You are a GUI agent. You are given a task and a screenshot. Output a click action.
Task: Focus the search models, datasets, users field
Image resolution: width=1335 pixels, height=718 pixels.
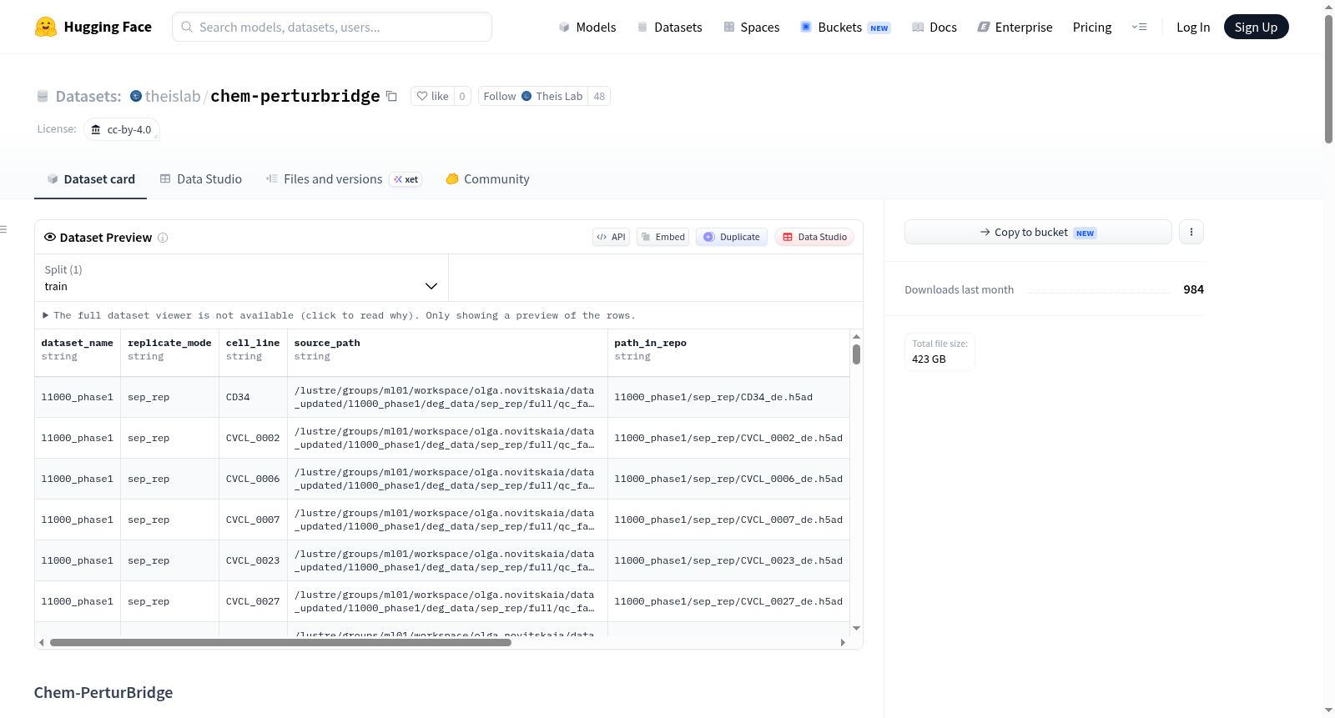click(332, 27)
